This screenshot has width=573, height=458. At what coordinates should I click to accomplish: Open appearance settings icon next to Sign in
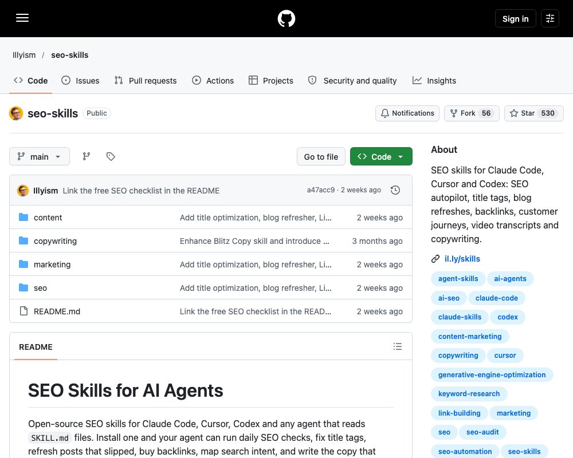(550, 18)
